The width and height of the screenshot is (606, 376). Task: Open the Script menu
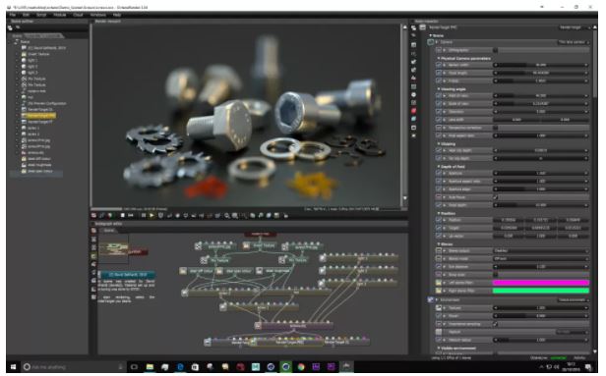41,15
